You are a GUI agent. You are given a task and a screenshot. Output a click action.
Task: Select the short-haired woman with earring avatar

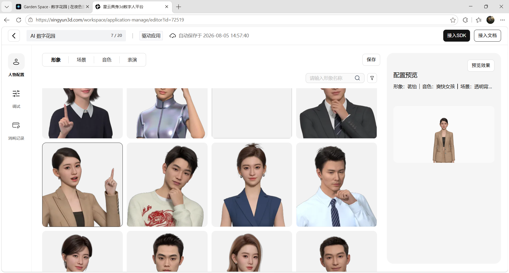coord(82,251)
